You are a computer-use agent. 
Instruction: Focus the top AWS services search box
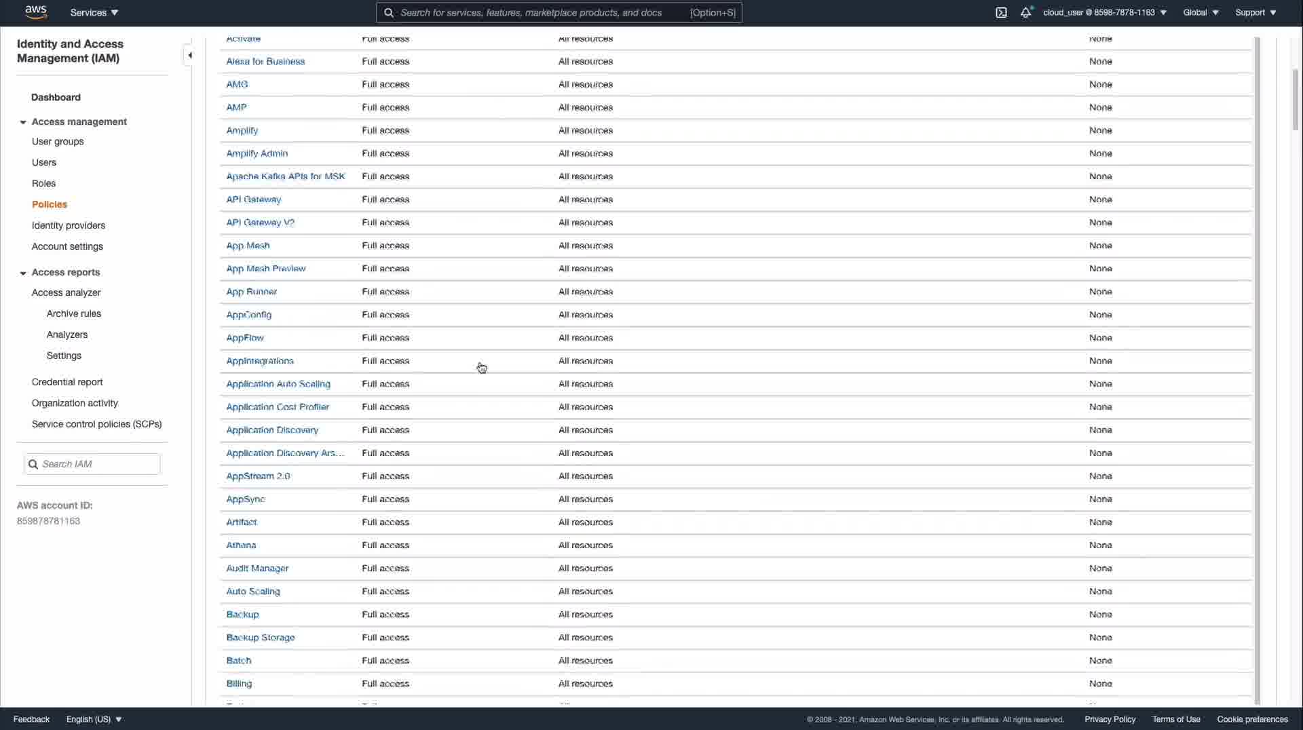[x=559, y=12]
